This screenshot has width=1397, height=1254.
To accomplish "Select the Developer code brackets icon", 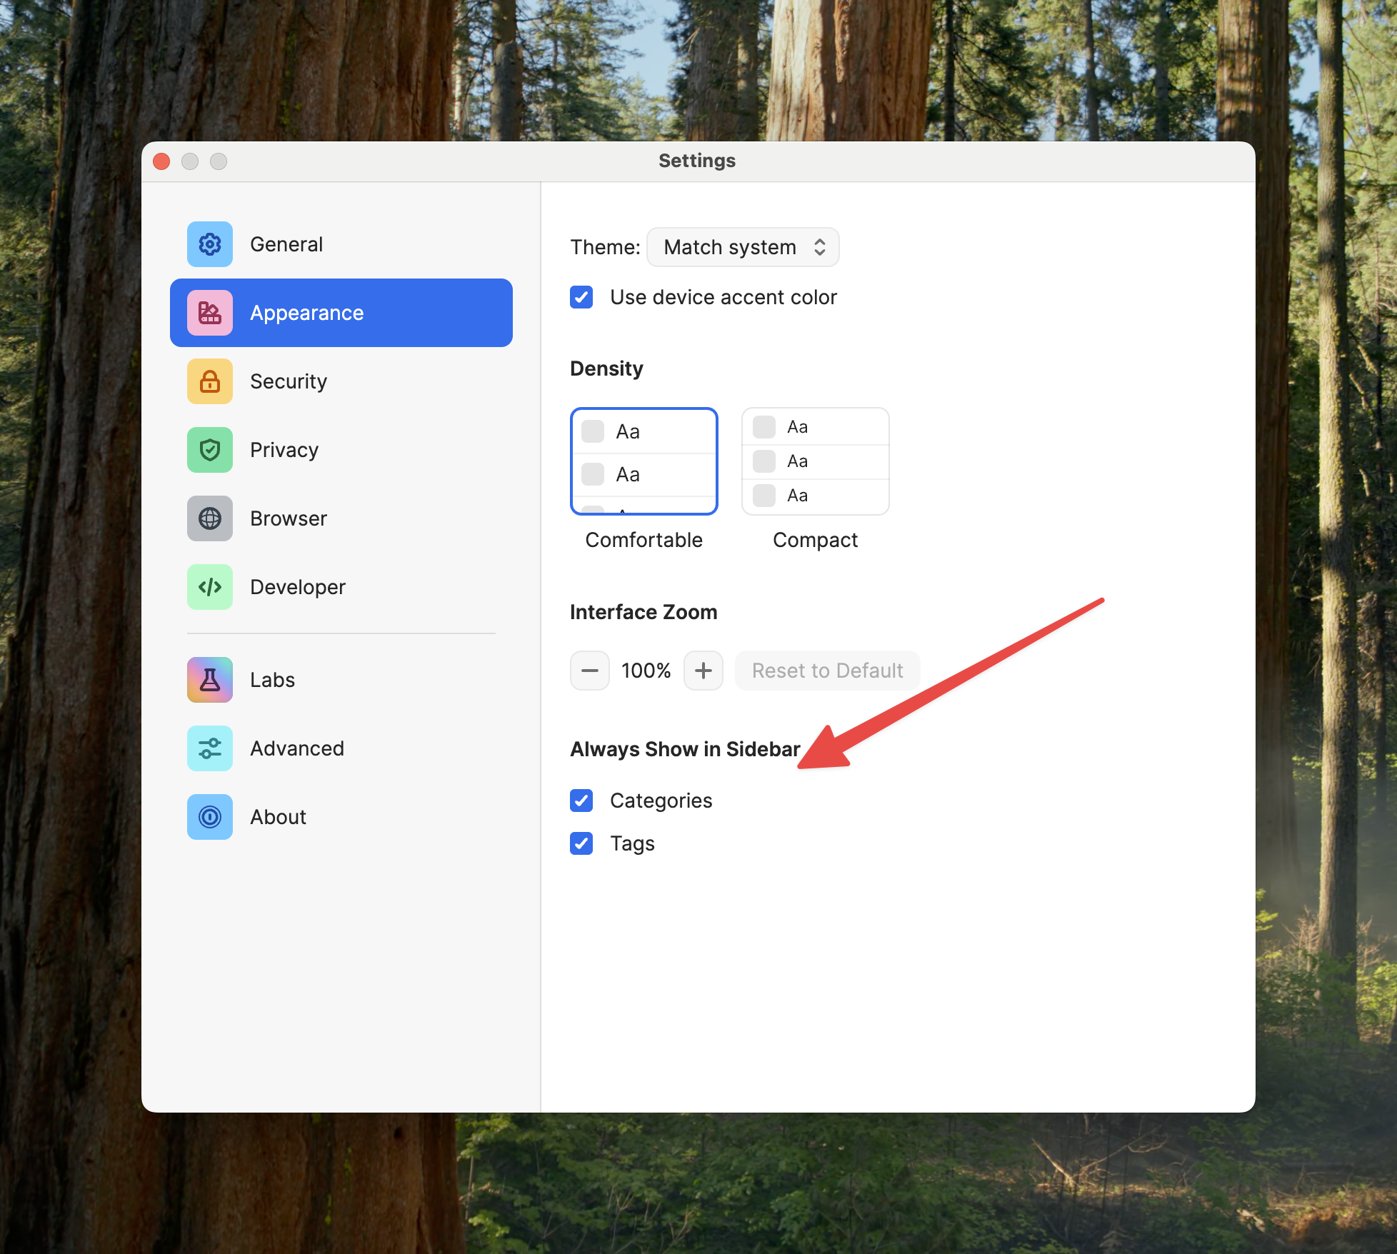I will click(209, 587).
